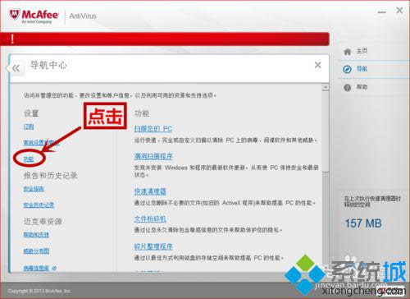Viewport: 410px width, 299px height.
Task: Open the 安全报告 link
Action: click(34, 189)
